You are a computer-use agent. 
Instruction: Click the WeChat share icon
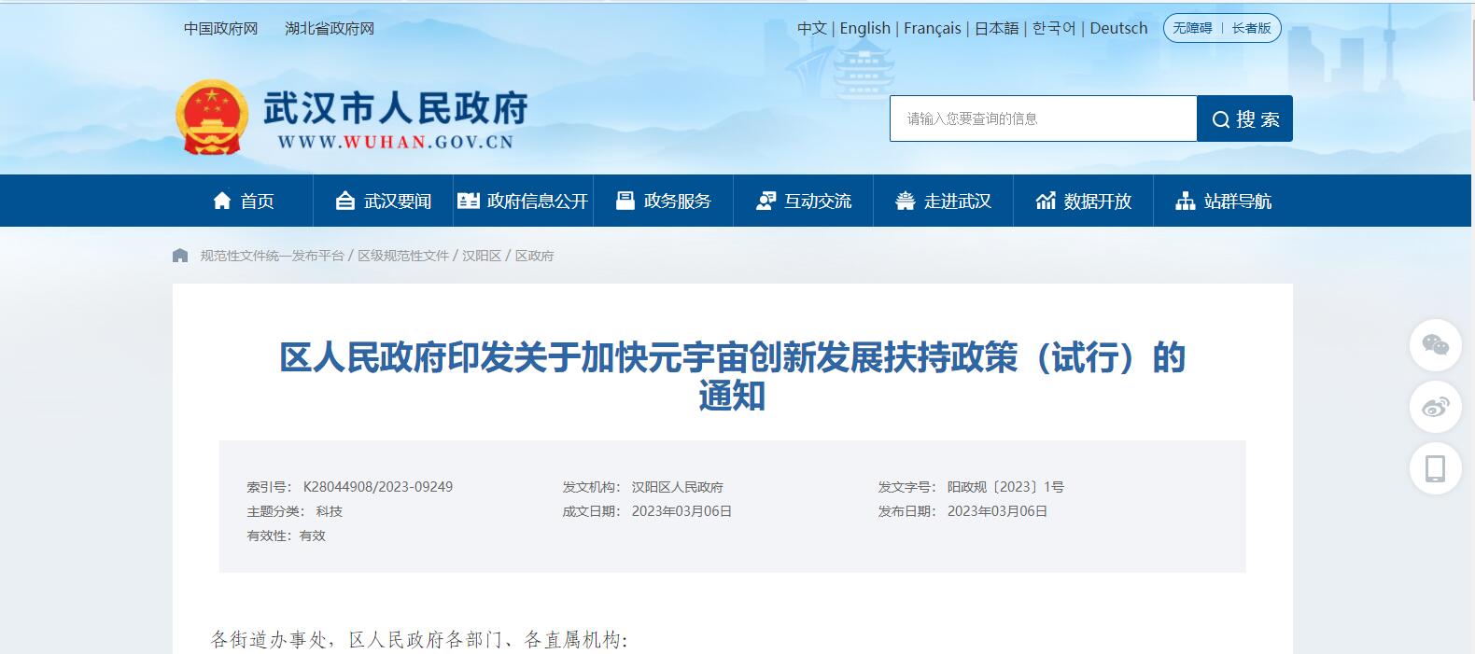[1435, 345]
